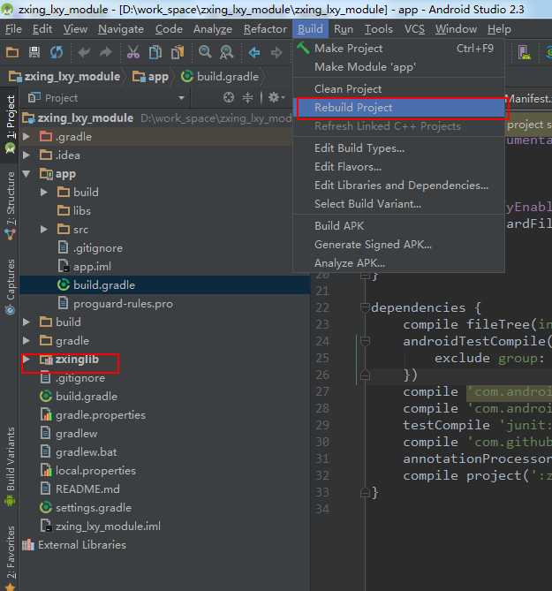Expand the zxinglib module
This screenshot has width=552, height=591.
26,360
